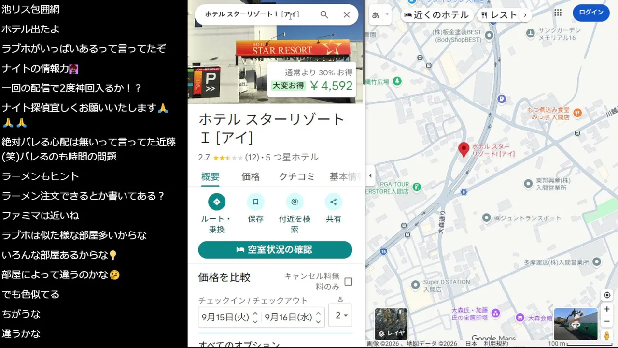Click the ルート・乗換 directions icon
618x348 pixels.
(x=217, y=202)
